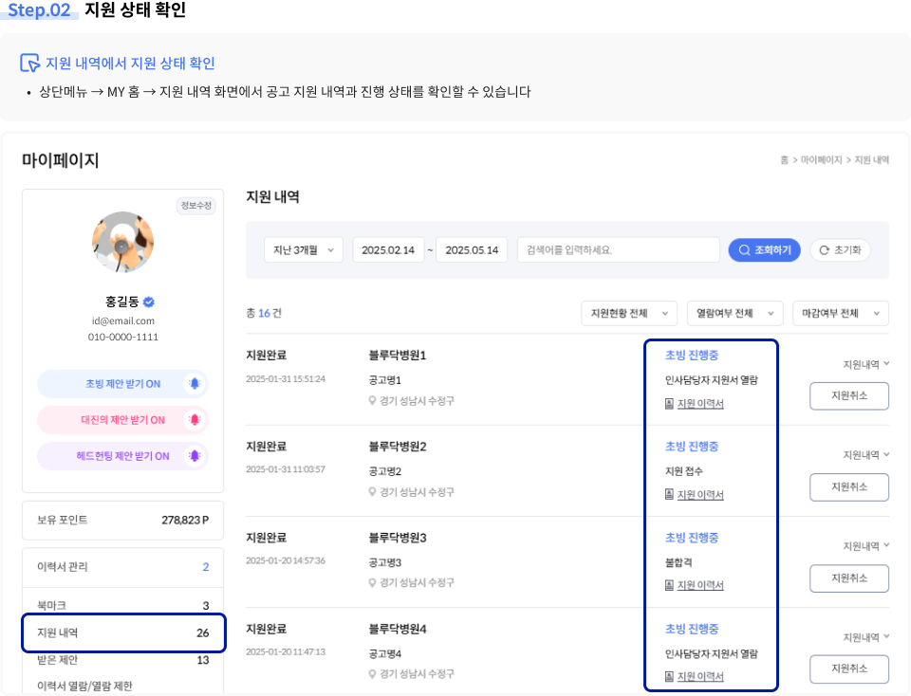Select 이력서 관리 in the sidebar menu
The image size is (911, 696).
click(x=123, y=567)
